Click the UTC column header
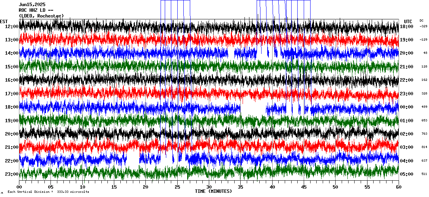This screenshot has height=197, width=429. click(408, 21)
